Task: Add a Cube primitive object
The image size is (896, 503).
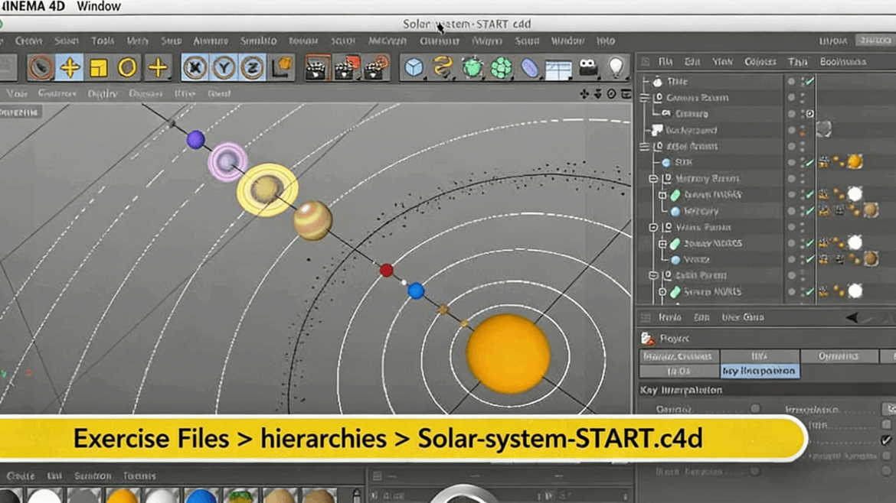Action: [x=414, y=68]
